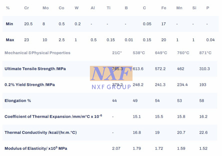
Task: Click the 871°C temperature column header
Action: [205, 53]
